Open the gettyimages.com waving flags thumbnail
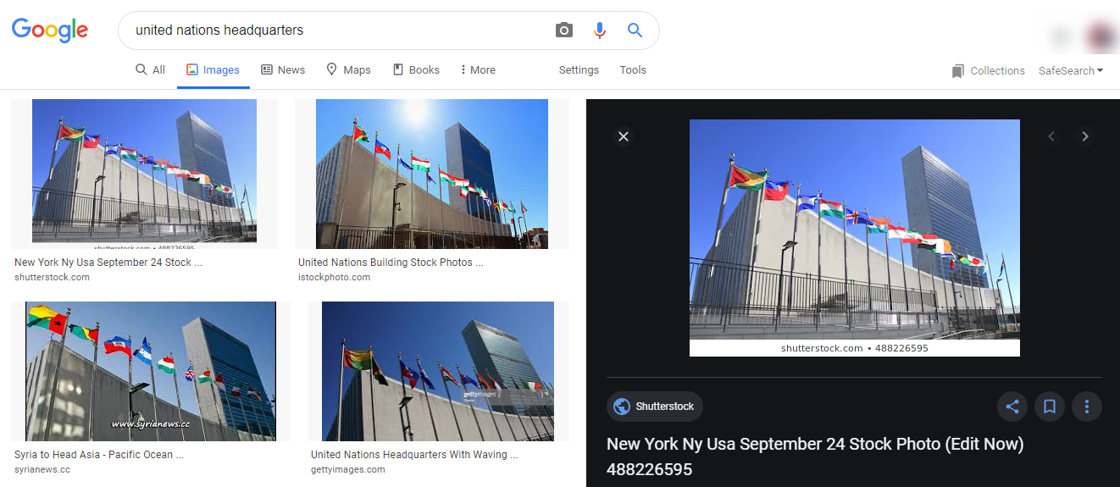1120x487 pixels. (x=438, y=371)
